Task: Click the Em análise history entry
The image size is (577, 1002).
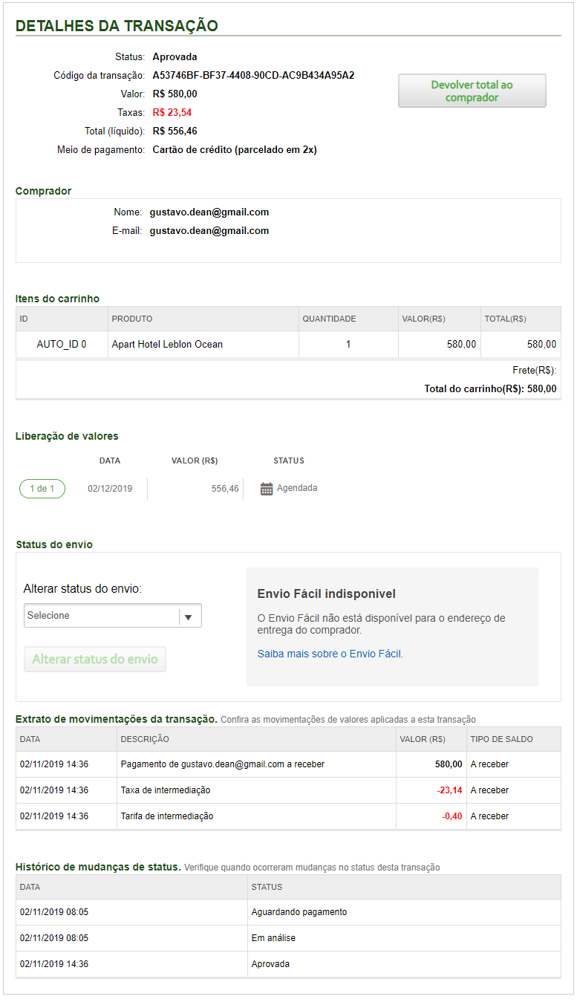Action: click(273, 938)
